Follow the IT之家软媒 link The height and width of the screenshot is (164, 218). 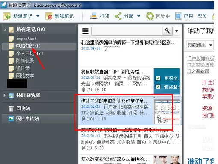(198, 71)
